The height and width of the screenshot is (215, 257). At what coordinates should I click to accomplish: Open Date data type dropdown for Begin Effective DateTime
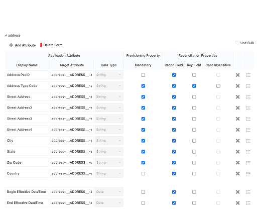[109, 192]
